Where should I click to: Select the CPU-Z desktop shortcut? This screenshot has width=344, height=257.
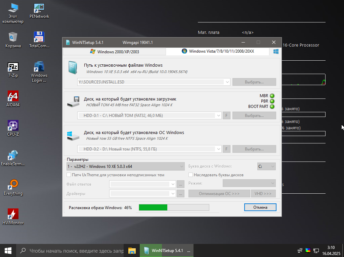[13, 128]
